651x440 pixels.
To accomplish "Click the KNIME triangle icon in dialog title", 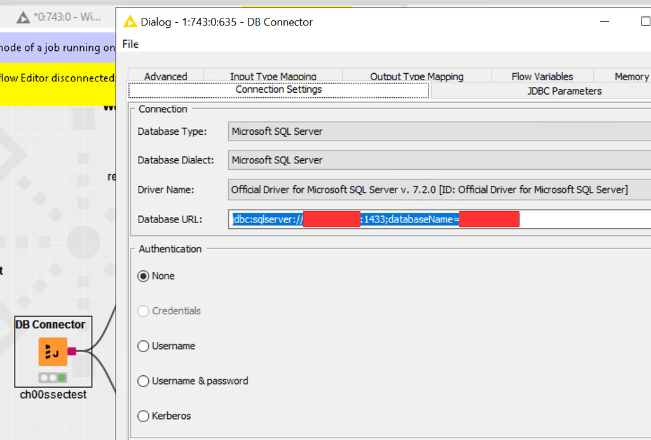I will pos(130,21).
